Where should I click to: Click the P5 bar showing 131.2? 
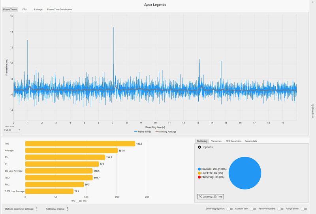click(65, 157)
